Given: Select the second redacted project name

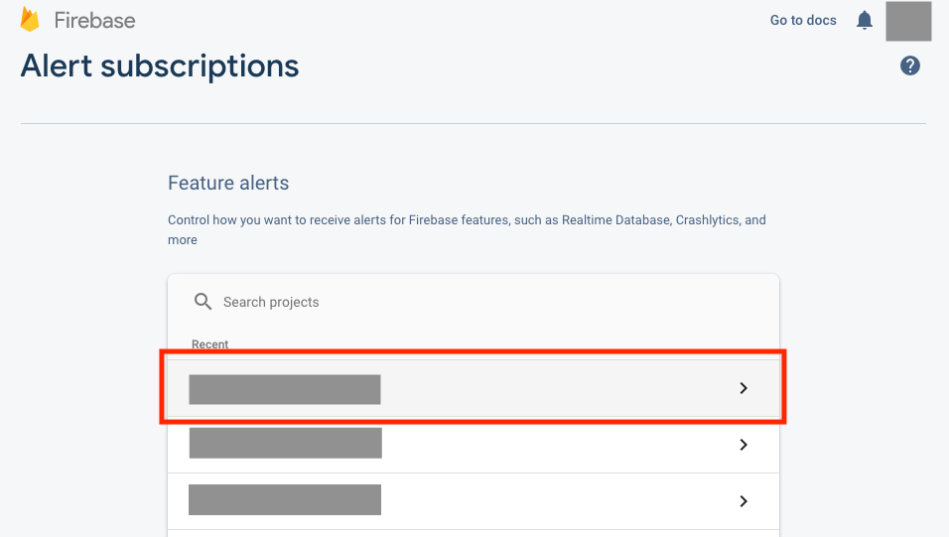Looking at the screenshot, I should 285,443.
